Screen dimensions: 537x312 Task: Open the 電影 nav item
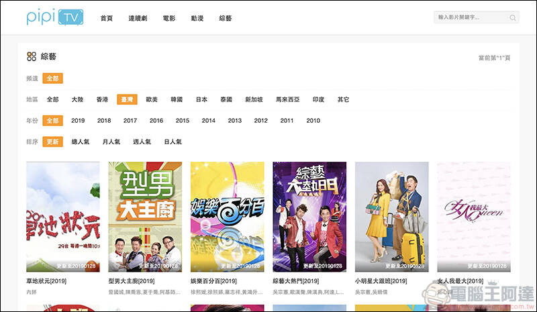coord(169,18)
